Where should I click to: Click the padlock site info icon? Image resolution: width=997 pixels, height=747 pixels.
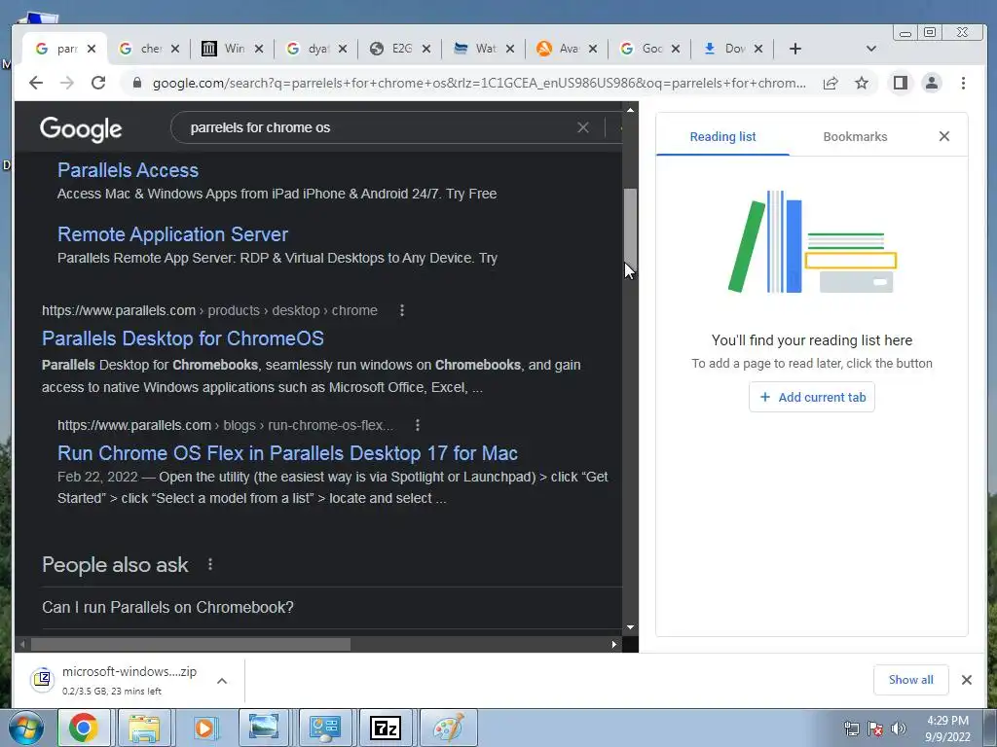136,83
